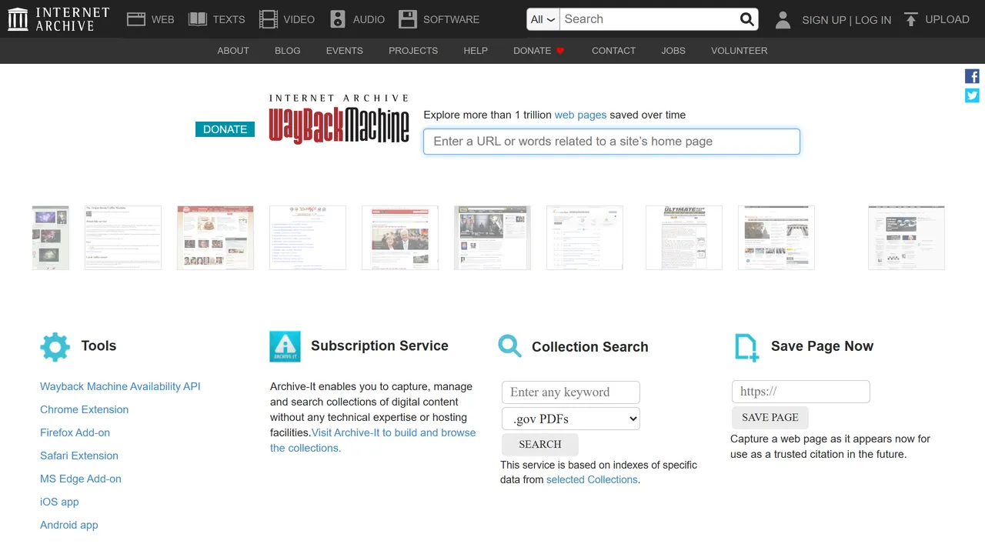Click the Save Page Now document icon

click(746, 347)
